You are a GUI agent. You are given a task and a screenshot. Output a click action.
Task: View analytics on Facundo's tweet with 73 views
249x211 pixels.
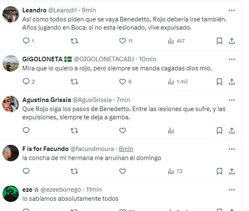click(171, 171)
